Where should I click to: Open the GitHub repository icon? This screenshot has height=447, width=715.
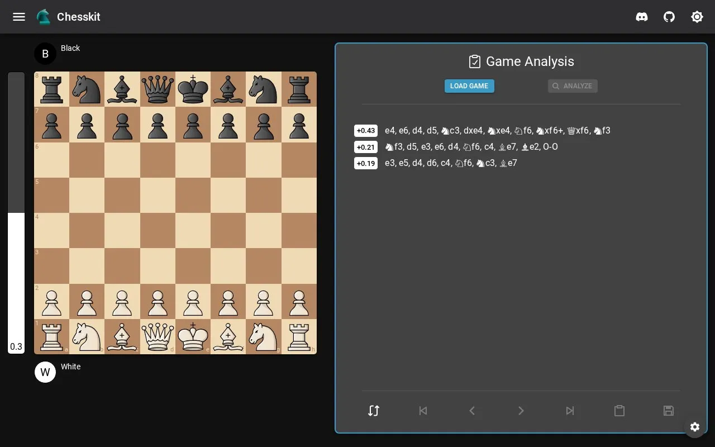tap(669, 17)
